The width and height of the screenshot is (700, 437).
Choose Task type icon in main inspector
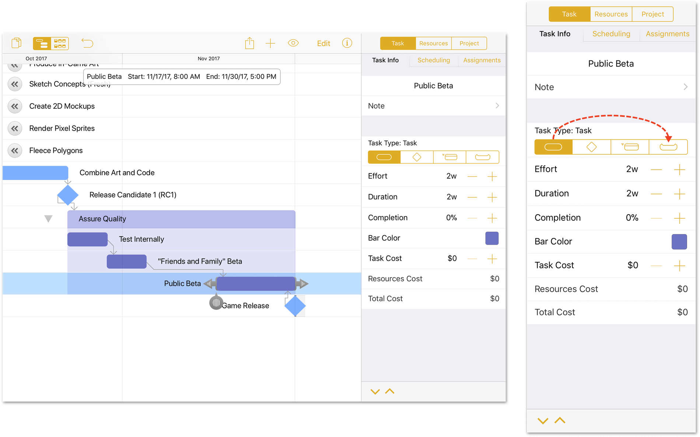384,157
